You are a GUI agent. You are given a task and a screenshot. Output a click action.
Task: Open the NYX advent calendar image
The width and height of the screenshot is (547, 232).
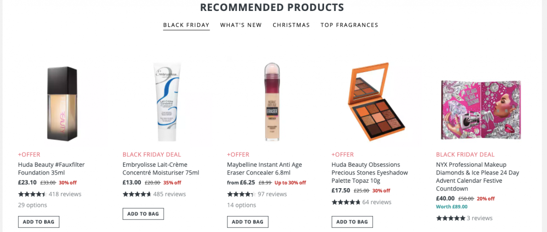pyautogui.click(x=481, y=109)
